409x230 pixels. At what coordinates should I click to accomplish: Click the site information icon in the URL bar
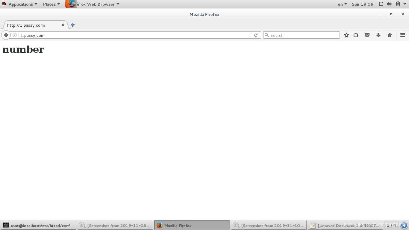click(x=14, y=35)
